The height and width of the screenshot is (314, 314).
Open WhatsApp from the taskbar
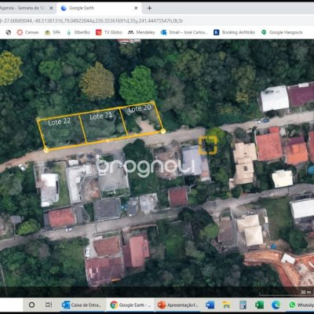(301, 305)
